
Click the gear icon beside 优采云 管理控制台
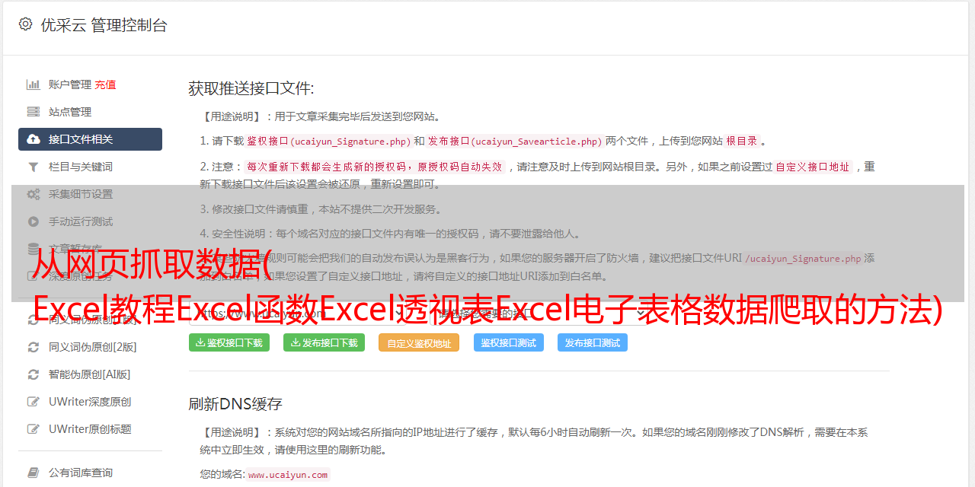(x=25, y=24)
